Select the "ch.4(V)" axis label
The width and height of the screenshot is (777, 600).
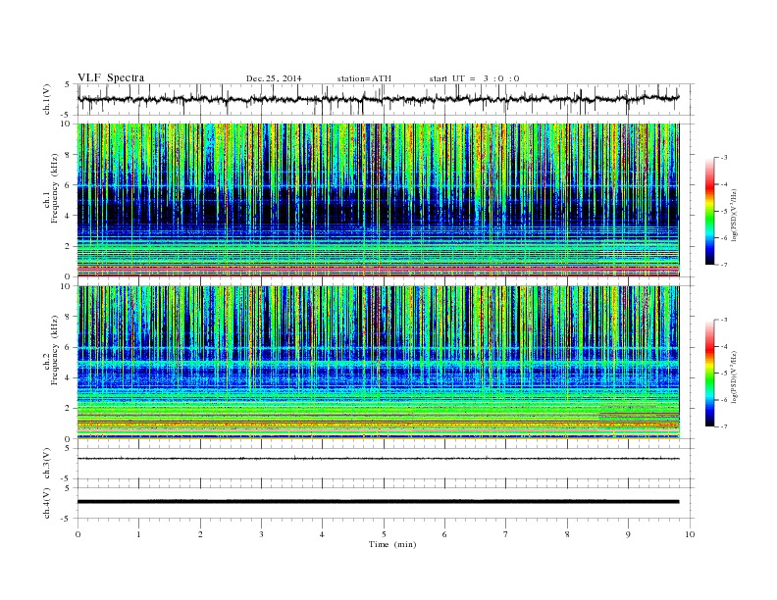[47, 503]
